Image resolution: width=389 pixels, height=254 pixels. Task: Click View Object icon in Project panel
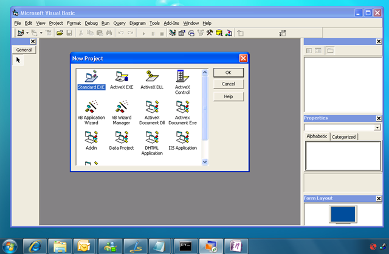pyautogui.click(x=318, y=51)
